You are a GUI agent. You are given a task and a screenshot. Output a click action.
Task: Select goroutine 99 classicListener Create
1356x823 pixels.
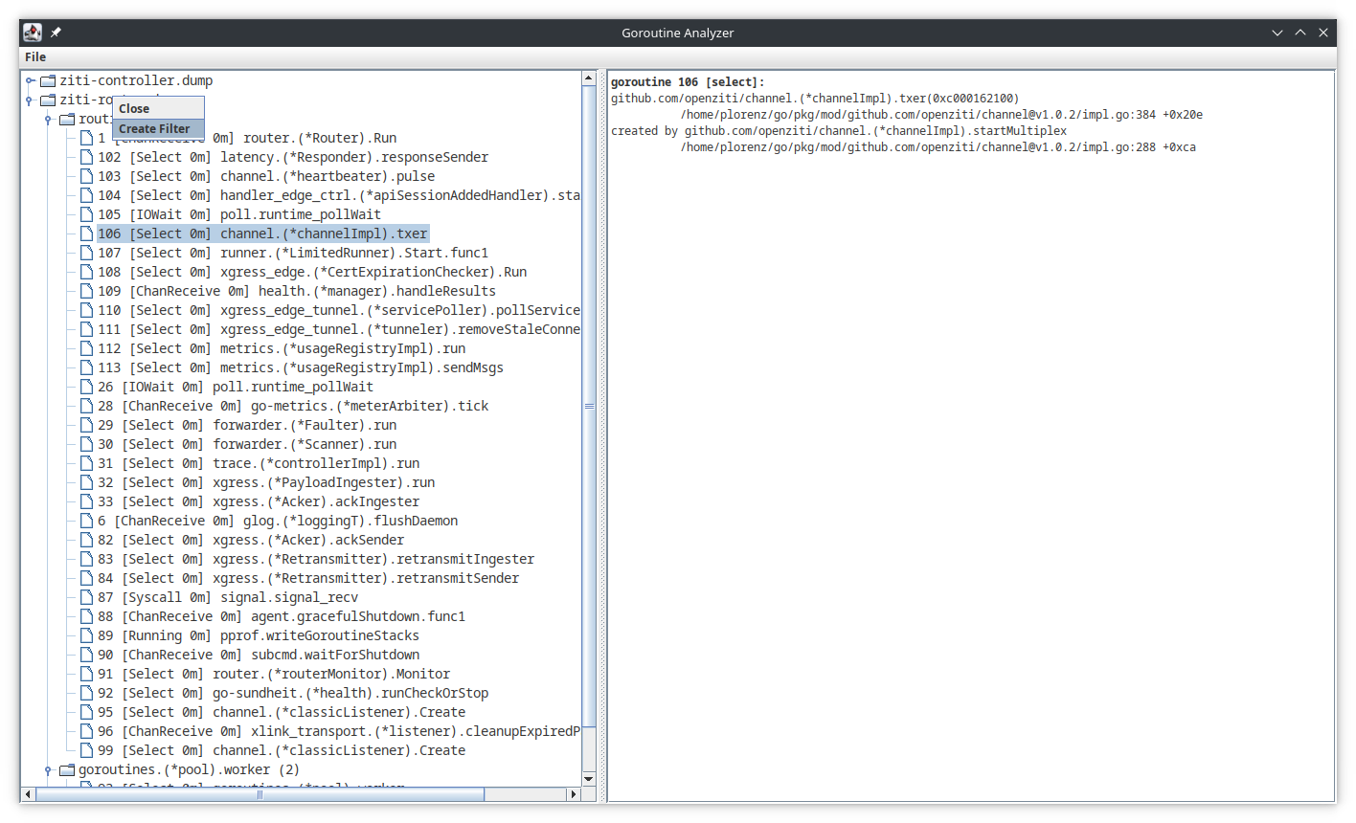click(x=282, y=750)
